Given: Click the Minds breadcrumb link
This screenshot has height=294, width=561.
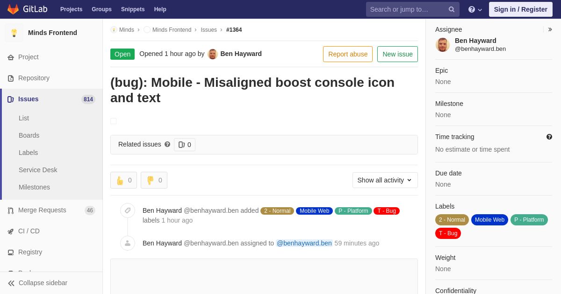Looking at the screenshot, I should point(127,30).
